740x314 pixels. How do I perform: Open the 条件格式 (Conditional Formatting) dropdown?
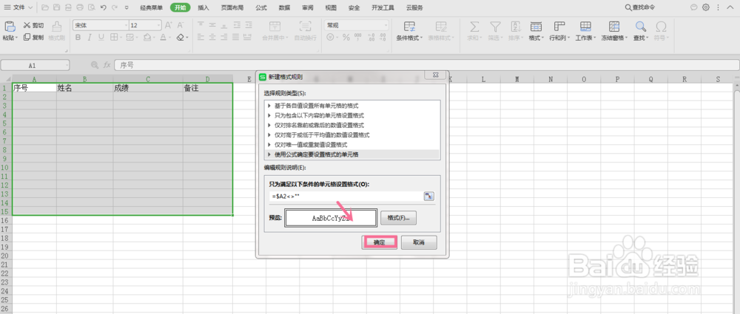(x=410, y=32)
